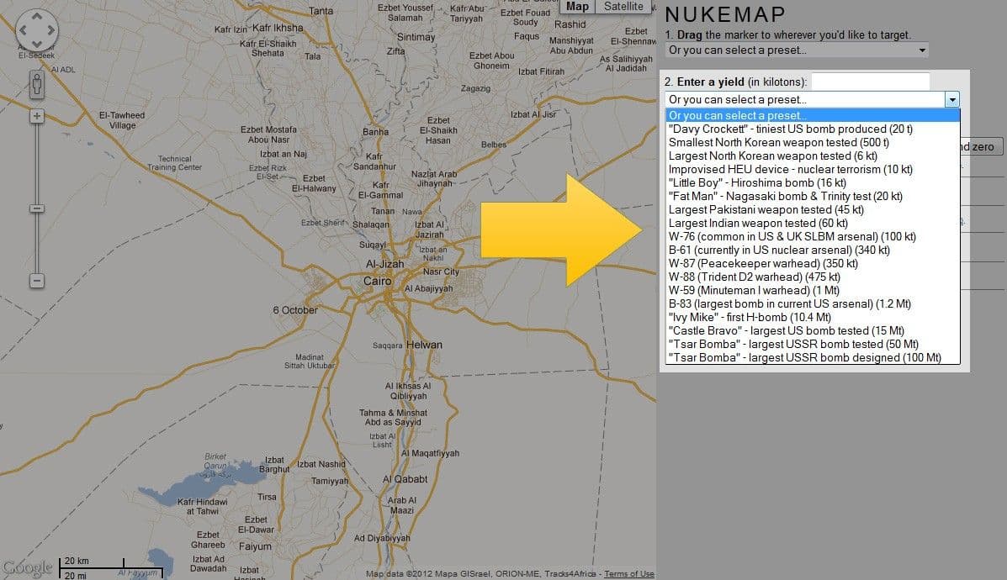Pan the map down with the navigation arrow
The image size is (1007, 580).
(x=37, y=44)
